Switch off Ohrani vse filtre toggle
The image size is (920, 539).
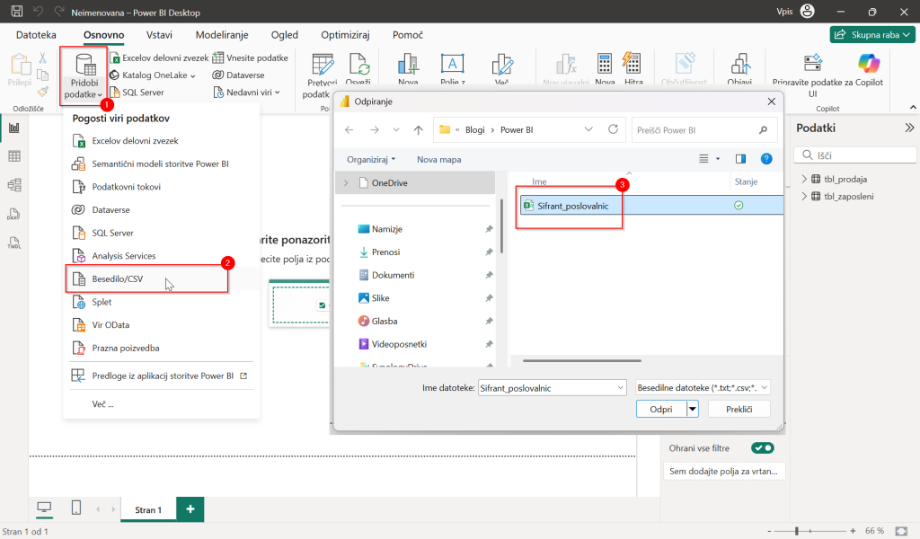tap(762, 448)
